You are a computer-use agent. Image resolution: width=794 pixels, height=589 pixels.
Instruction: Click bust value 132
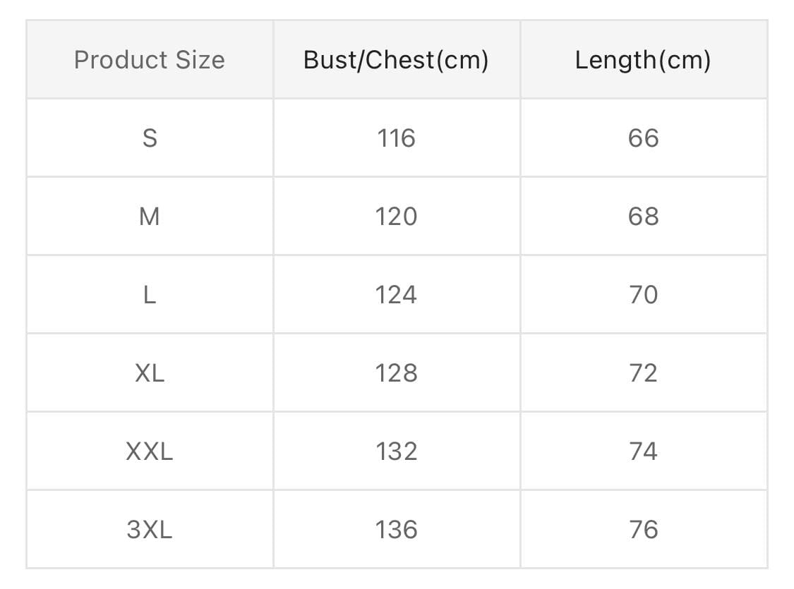click(396, 451)
